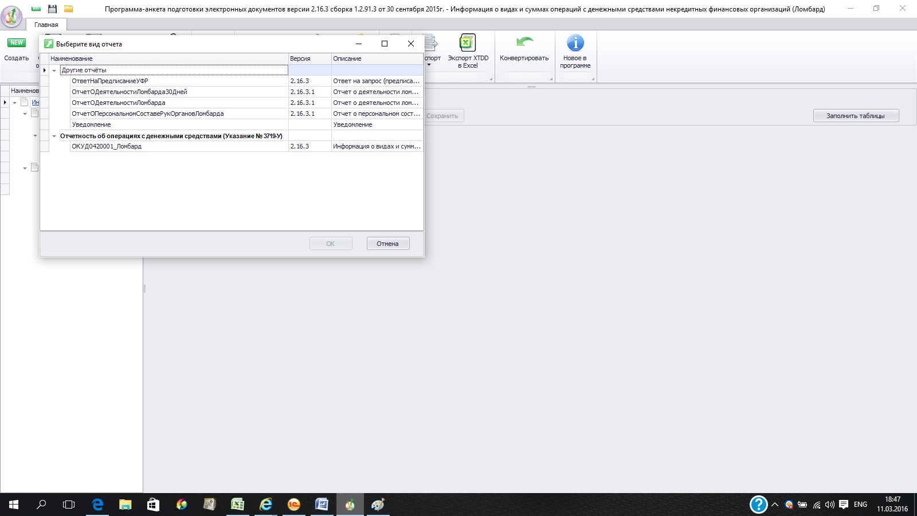
Task: Click the round application logo button
Action: coord(11,15)
